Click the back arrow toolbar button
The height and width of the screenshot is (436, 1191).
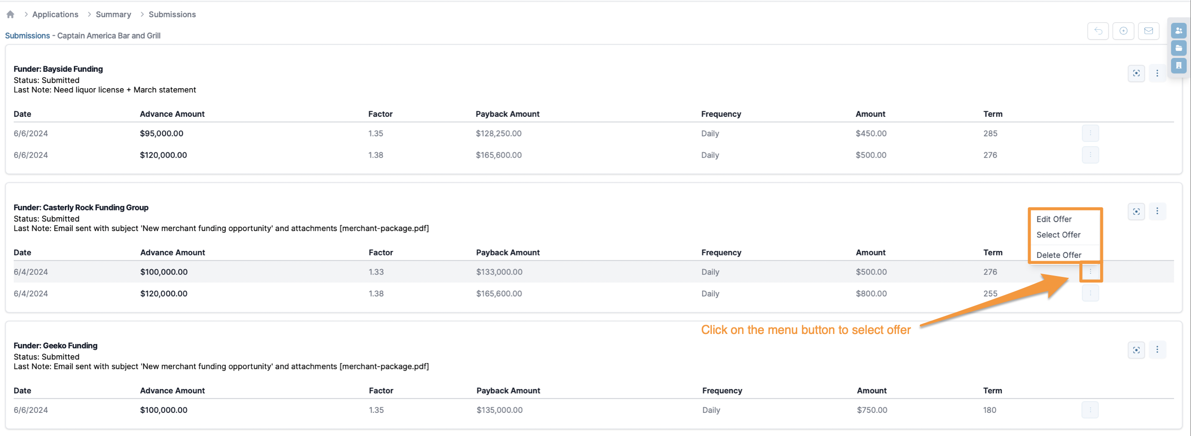click(1098, 31)
